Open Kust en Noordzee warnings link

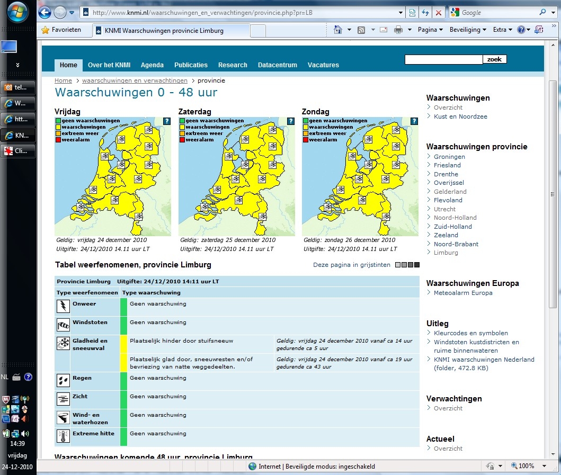[x=460, y=116]
